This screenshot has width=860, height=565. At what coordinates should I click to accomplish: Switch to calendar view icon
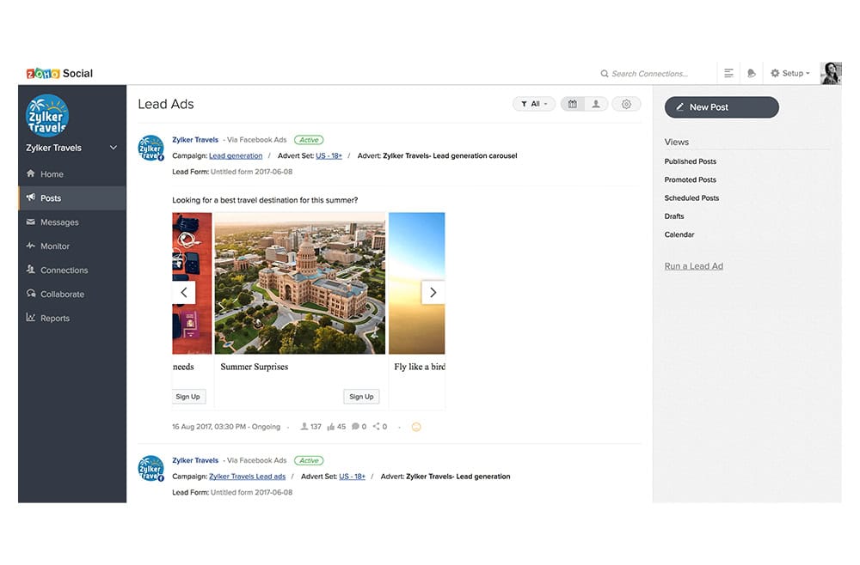[573, 104]
